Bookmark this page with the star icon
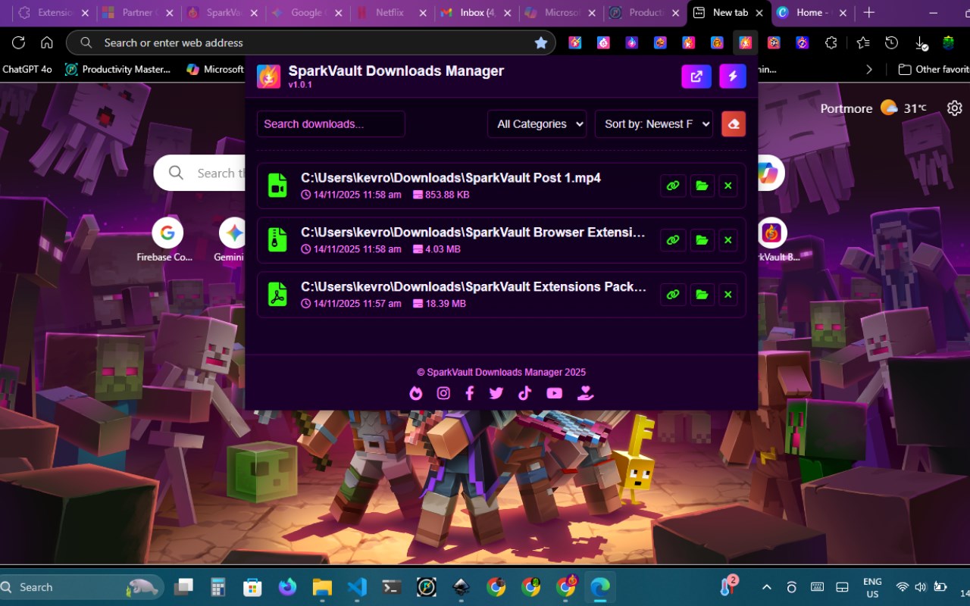The height and width of the screenshot is (606, 970). click(541, 43)
